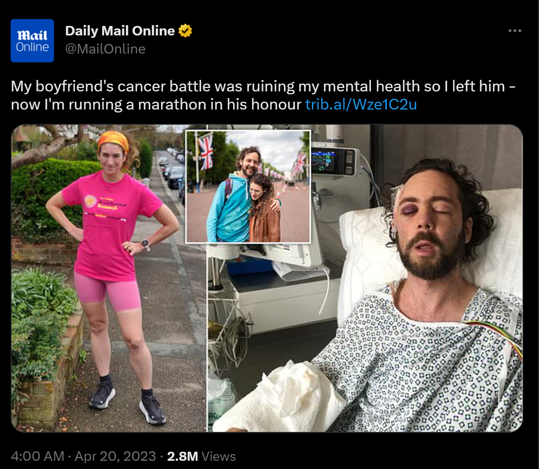The width and height of the screenshot is (539, 469).
Task: Click the gold verified badge icon
Action: click(x=185, y=31)
